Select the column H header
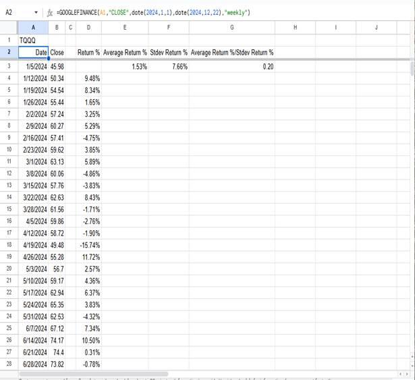The width and height of the screenshot is (415, 380). coord(295,27)
